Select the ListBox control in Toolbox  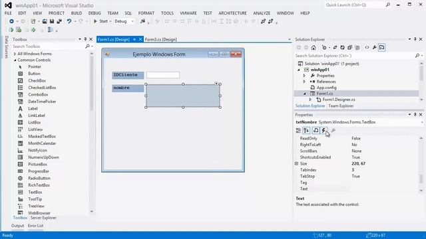point(34,122)
